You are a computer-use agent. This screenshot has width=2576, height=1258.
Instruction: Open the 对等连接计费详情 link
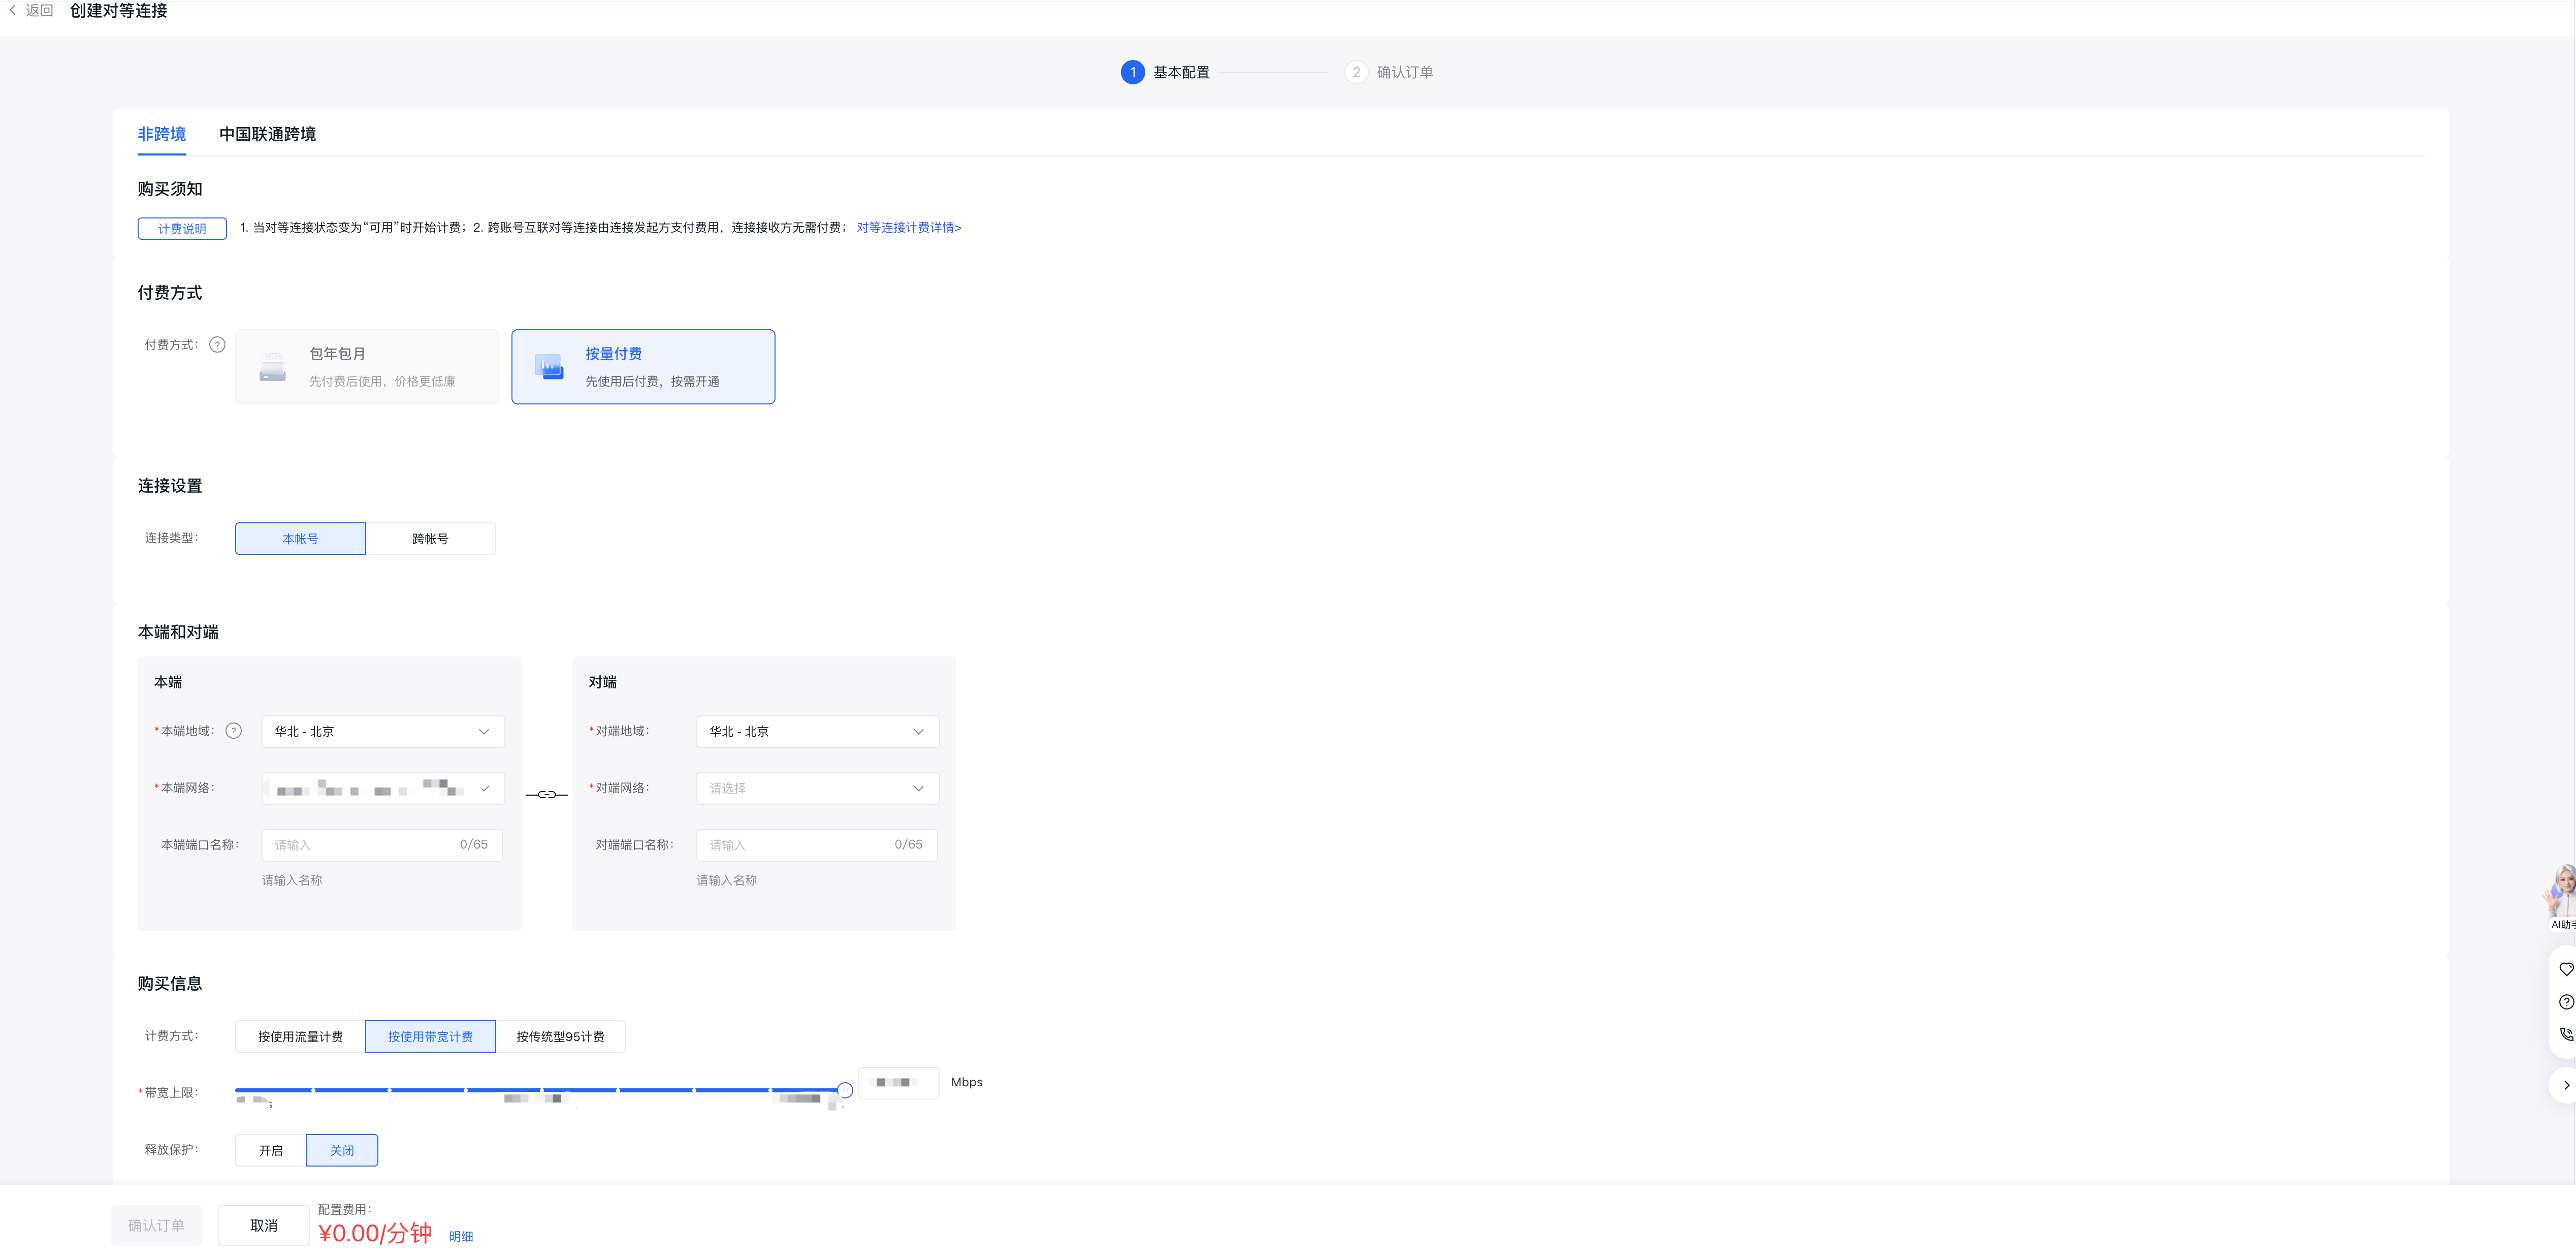[909, 228]
